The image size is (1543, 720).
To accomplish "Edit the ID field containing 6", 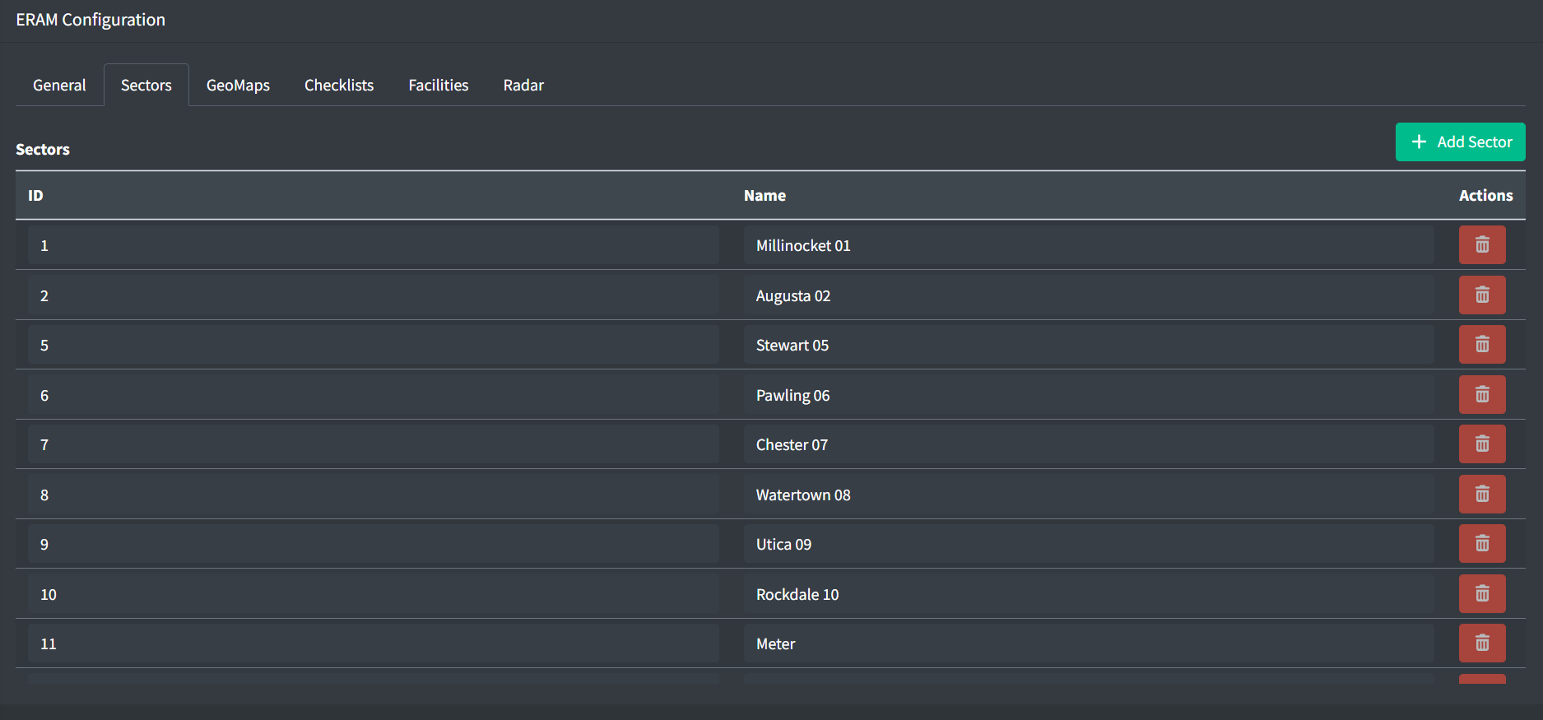I will tap(374, 394).
